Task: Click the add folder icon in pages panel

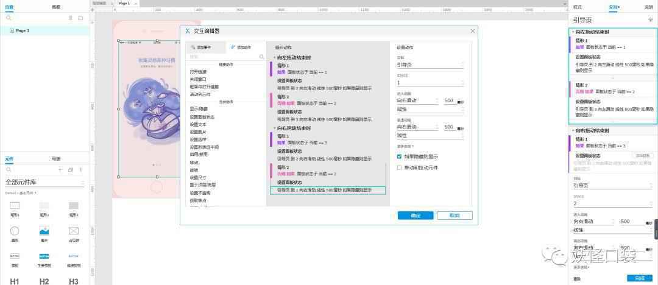Action: [x=80, y=18]
